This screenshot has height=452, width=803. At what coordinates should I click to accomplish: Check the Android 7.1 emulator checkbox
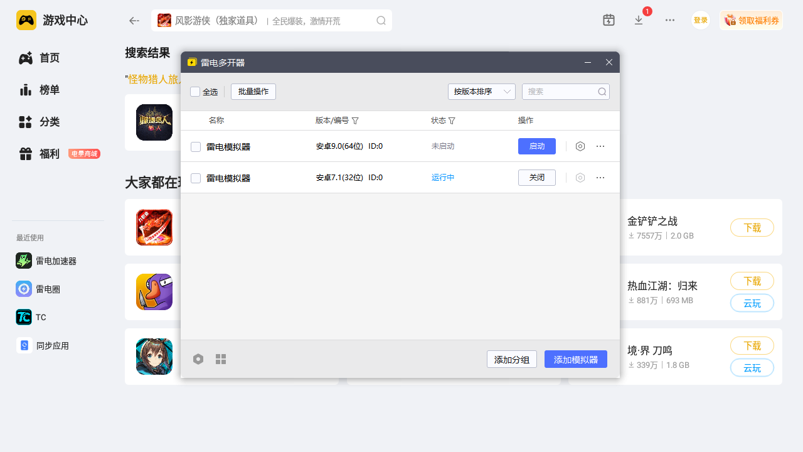[x=196, y=178]
